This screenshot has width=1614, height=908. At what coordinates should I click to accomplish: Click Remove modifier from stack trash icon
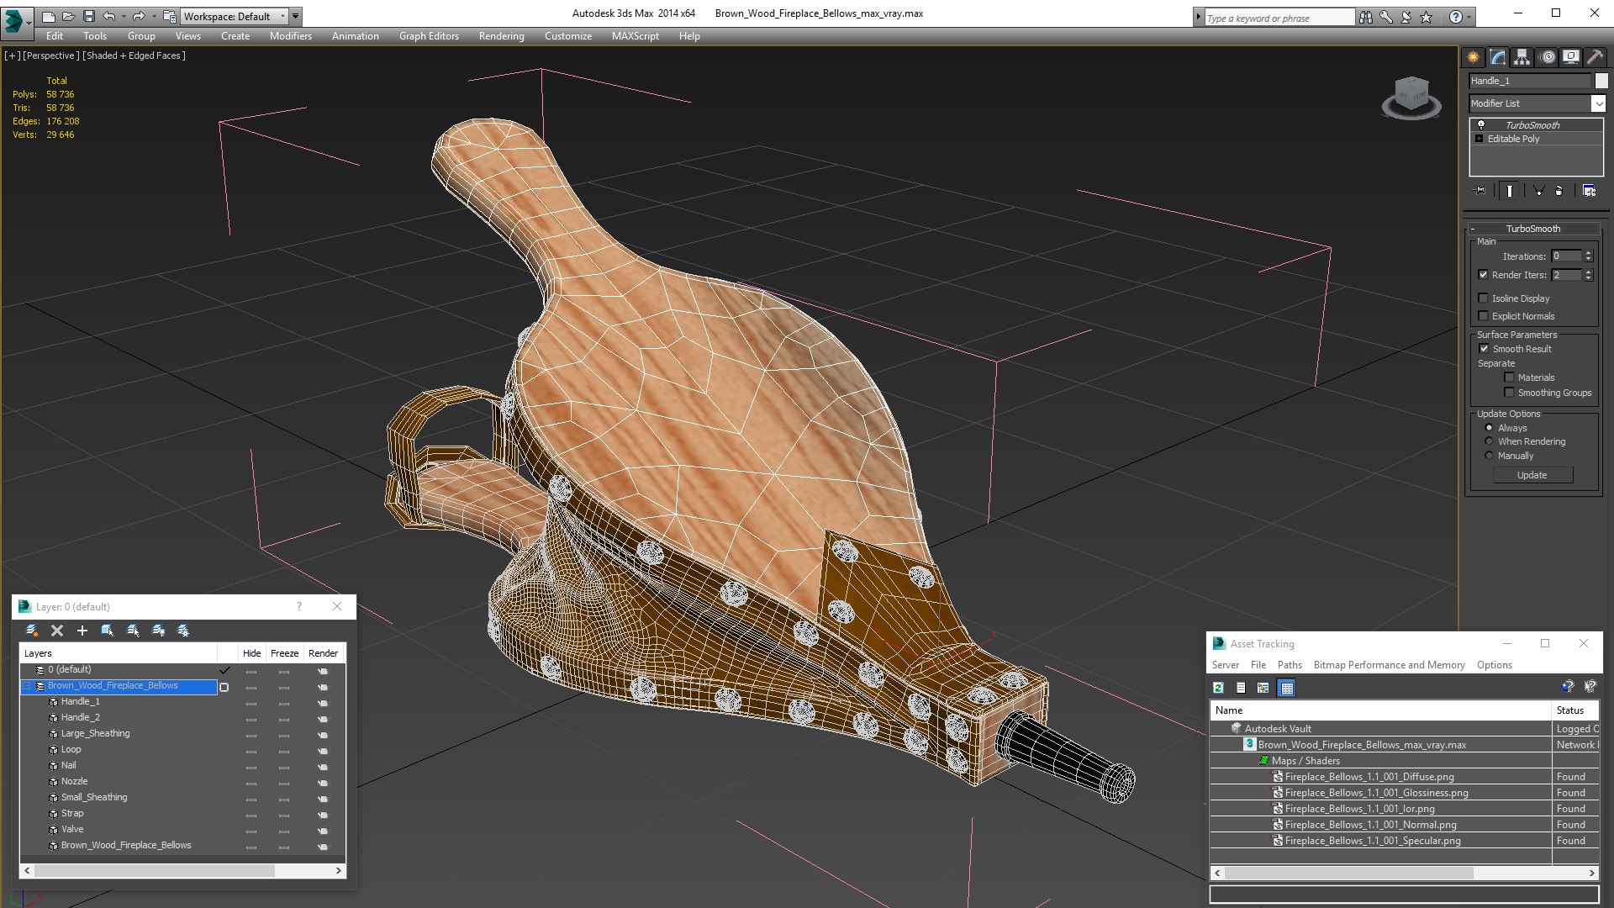pos(1559,191)
